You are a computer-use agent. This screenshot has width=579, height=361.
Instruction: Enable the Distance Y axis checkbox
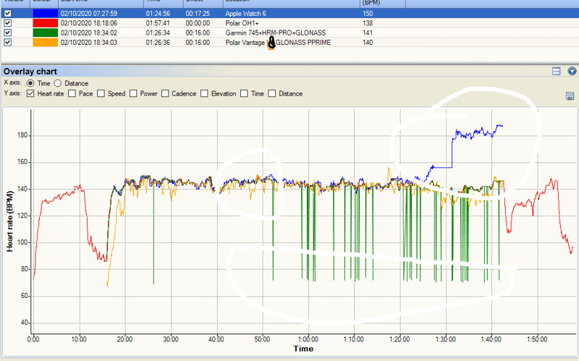click(x=272, y=93)
